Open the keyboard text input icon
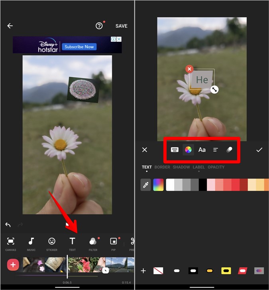 pyautogui.click(x=175, y=150)
